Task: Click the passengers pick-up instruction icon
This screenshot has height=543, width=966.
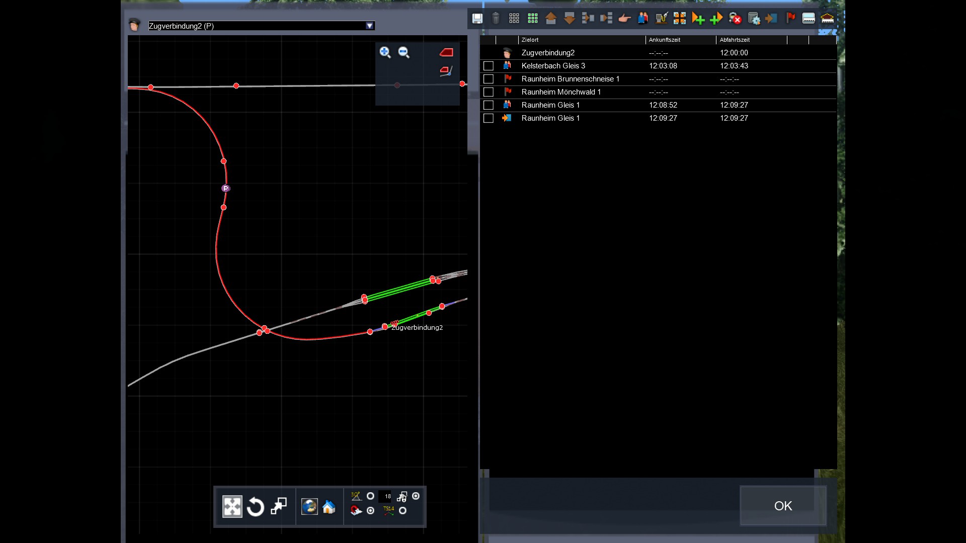Action: click(x=642, y=19)
